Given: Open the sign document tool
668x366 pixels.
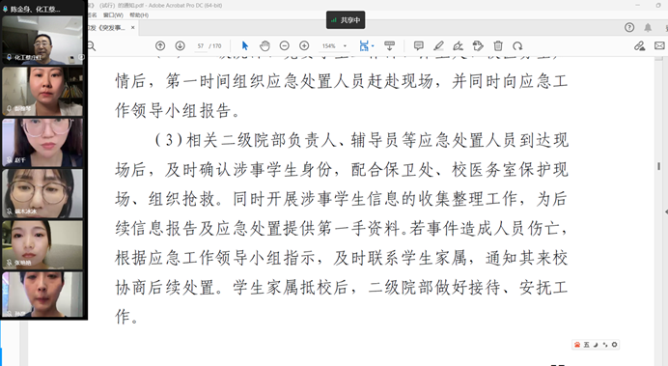Looking at the screenshot, I should click(x=458, y=45).
